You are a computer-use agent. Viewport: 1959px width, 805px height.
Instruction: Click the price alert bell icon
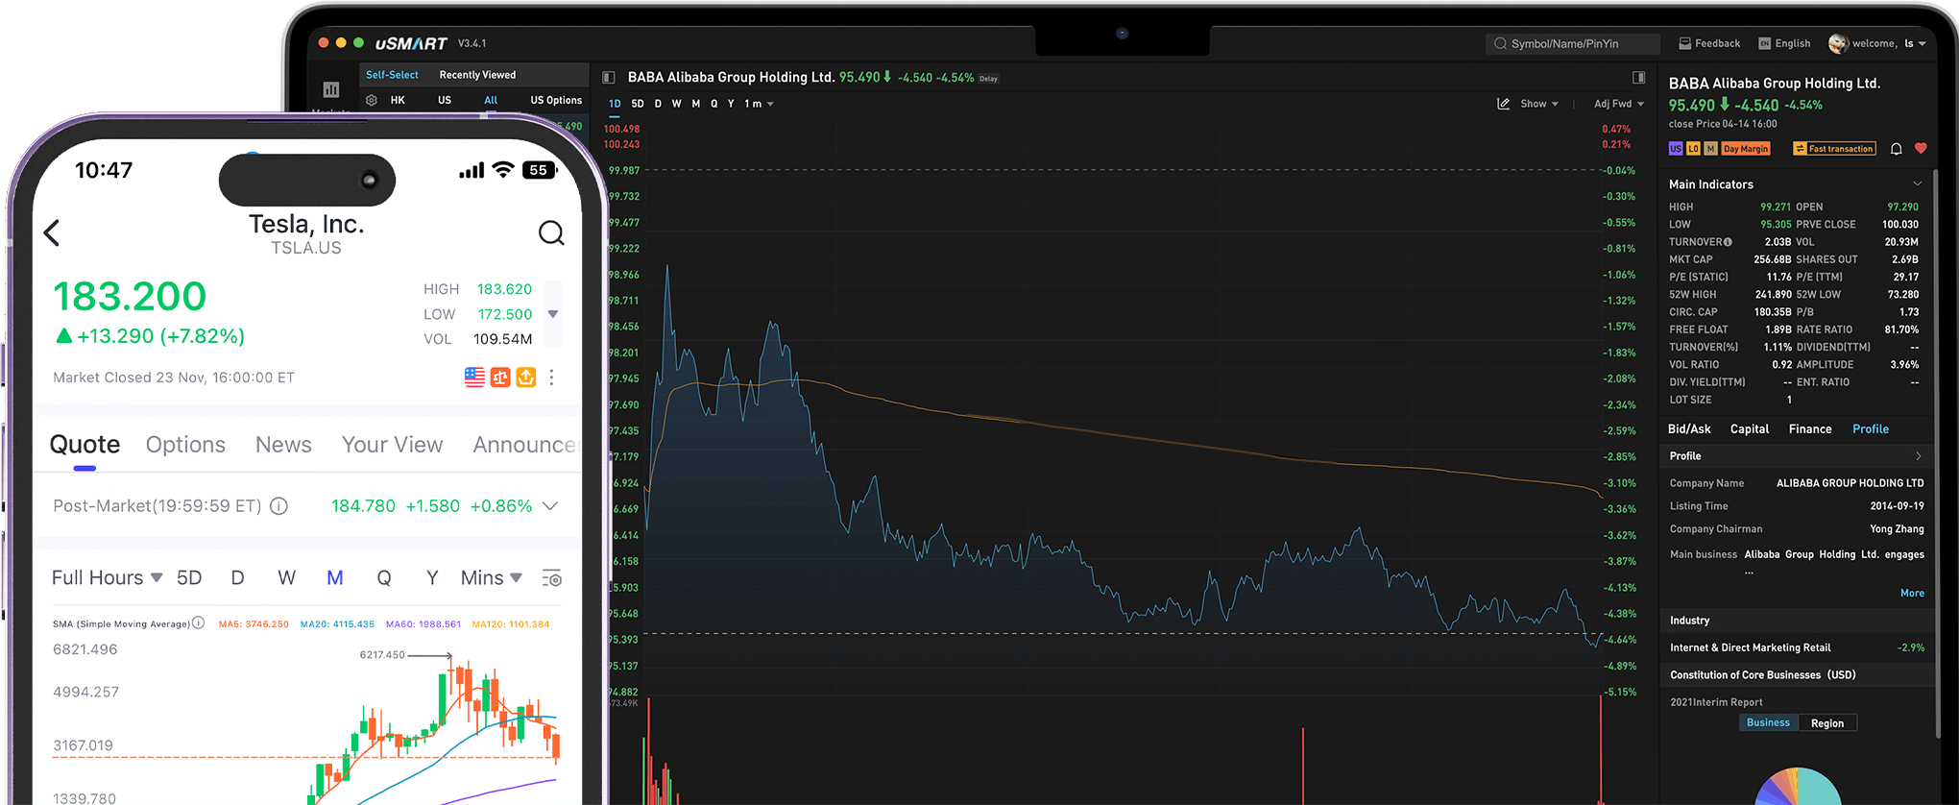tap(1896, 149)
